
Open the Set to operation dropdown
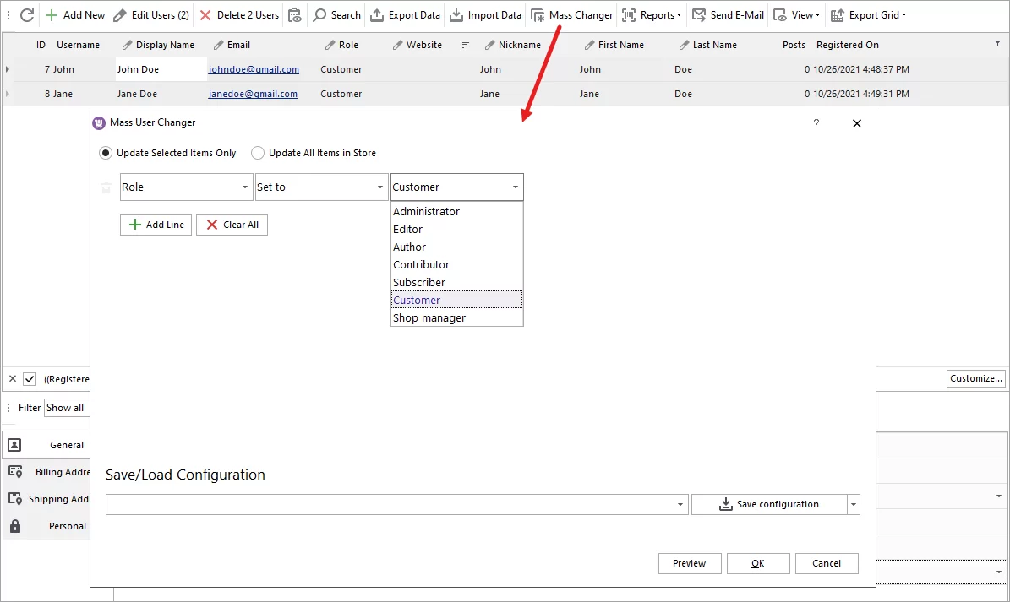[379, 187]
